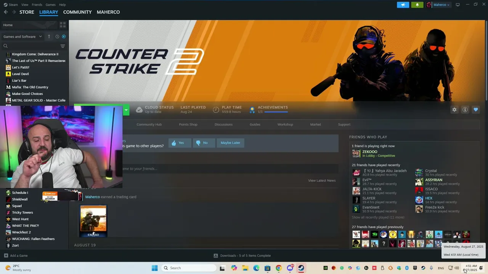Open the STORE tab
The width and height of the screenshot is (488, 274).
tap(27, 12)
